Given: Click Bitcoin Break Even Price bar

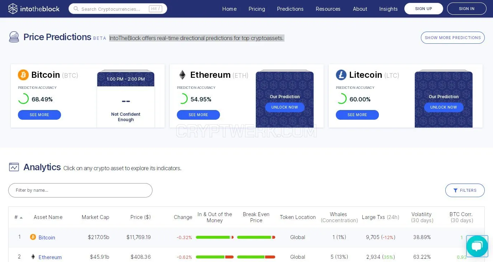Looking at the screenshot, I should pos(256,237).
